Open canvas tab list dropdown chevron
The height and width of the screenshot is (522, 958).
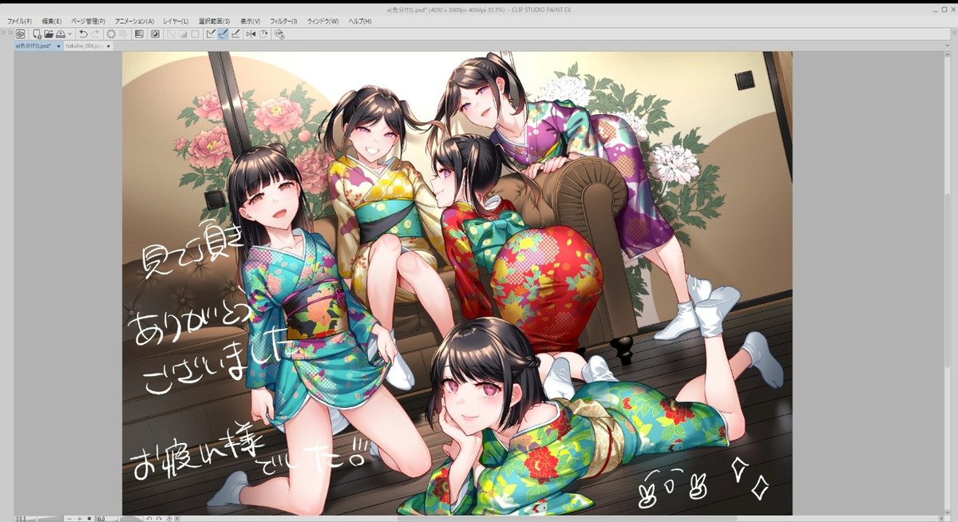(x=948, y=45)
